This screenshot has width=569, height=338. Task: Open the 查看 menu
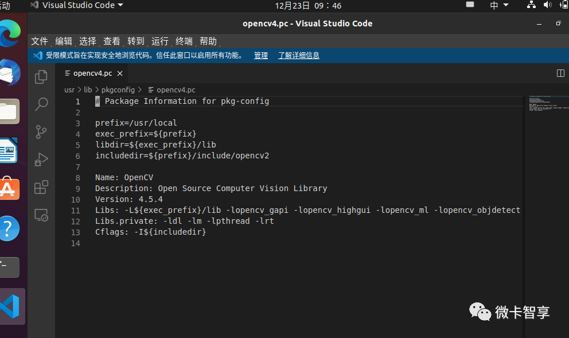[x=111, y=41]
